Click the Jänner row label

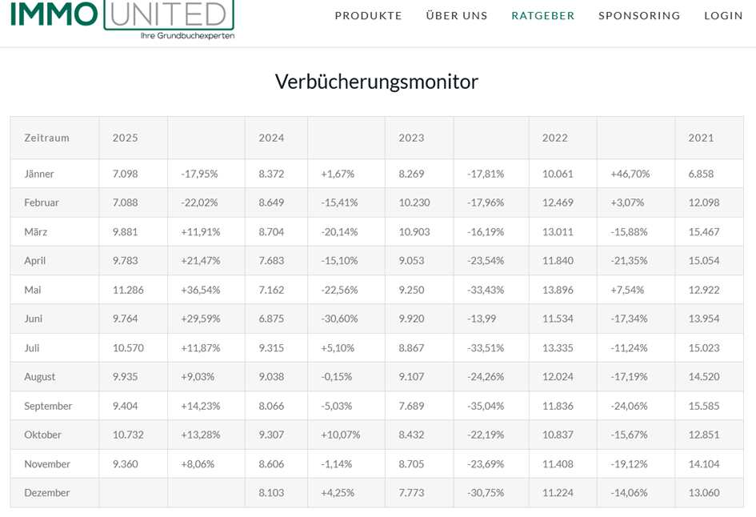[x=39, y=174]
